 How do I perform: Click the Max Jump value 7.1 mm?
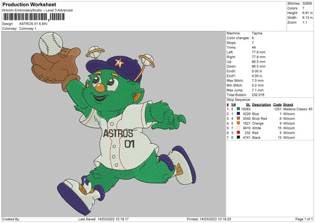[x=258, y=90]
